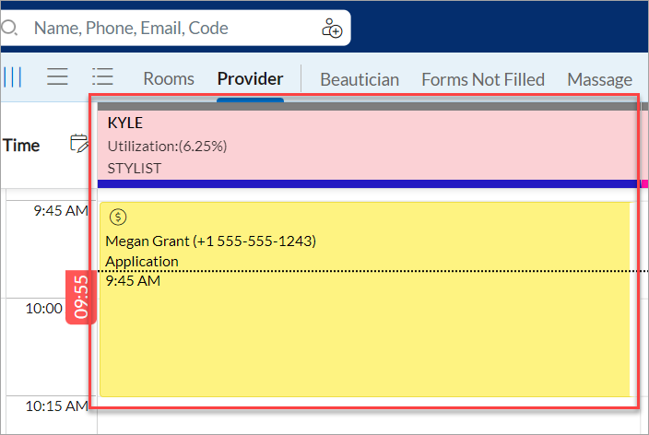Switch to horizontal lines view icon

point(57,77)
